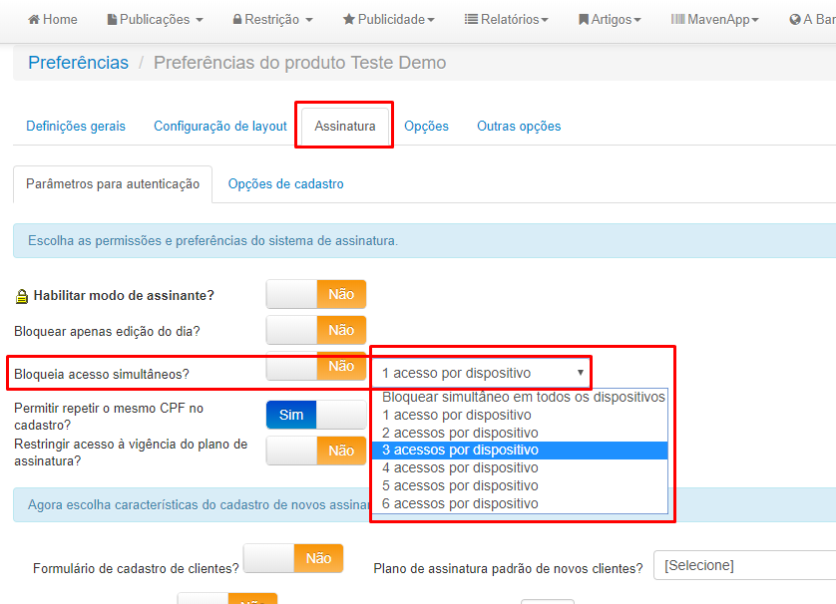Viewport: 836px width, 604px height.
Task: Select Parâmetros para autenticação sub-tab
Action: pos(113,184)
